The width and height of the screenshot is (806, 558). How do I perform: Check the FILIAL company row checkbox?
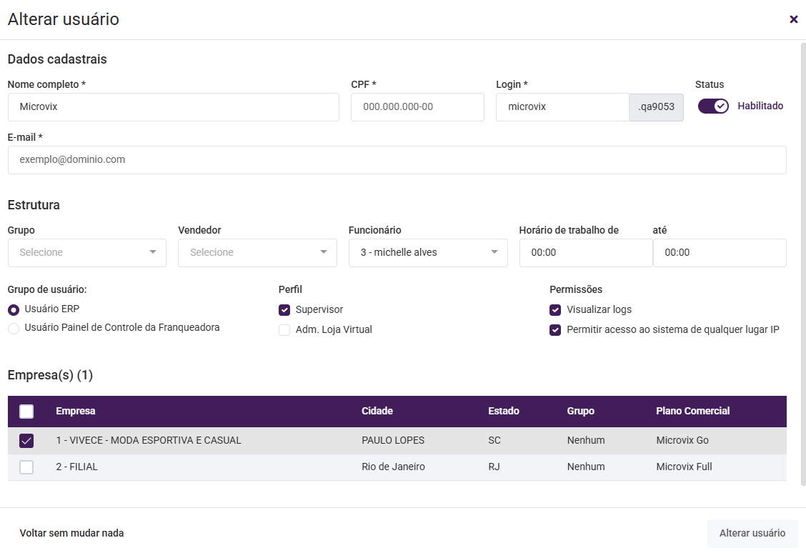tap(26, 467)
